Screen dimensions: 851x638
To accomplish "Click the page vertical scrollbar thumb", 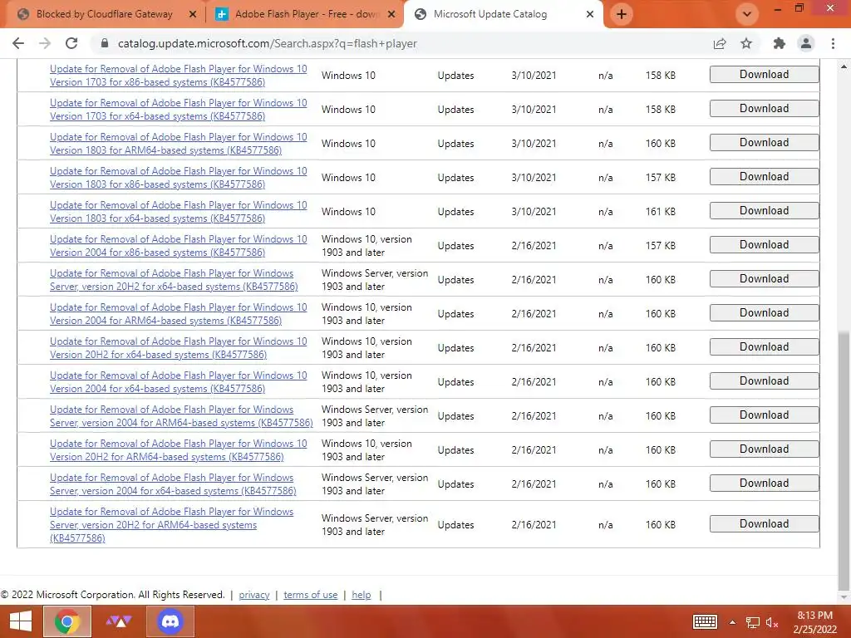I will 844,460.
